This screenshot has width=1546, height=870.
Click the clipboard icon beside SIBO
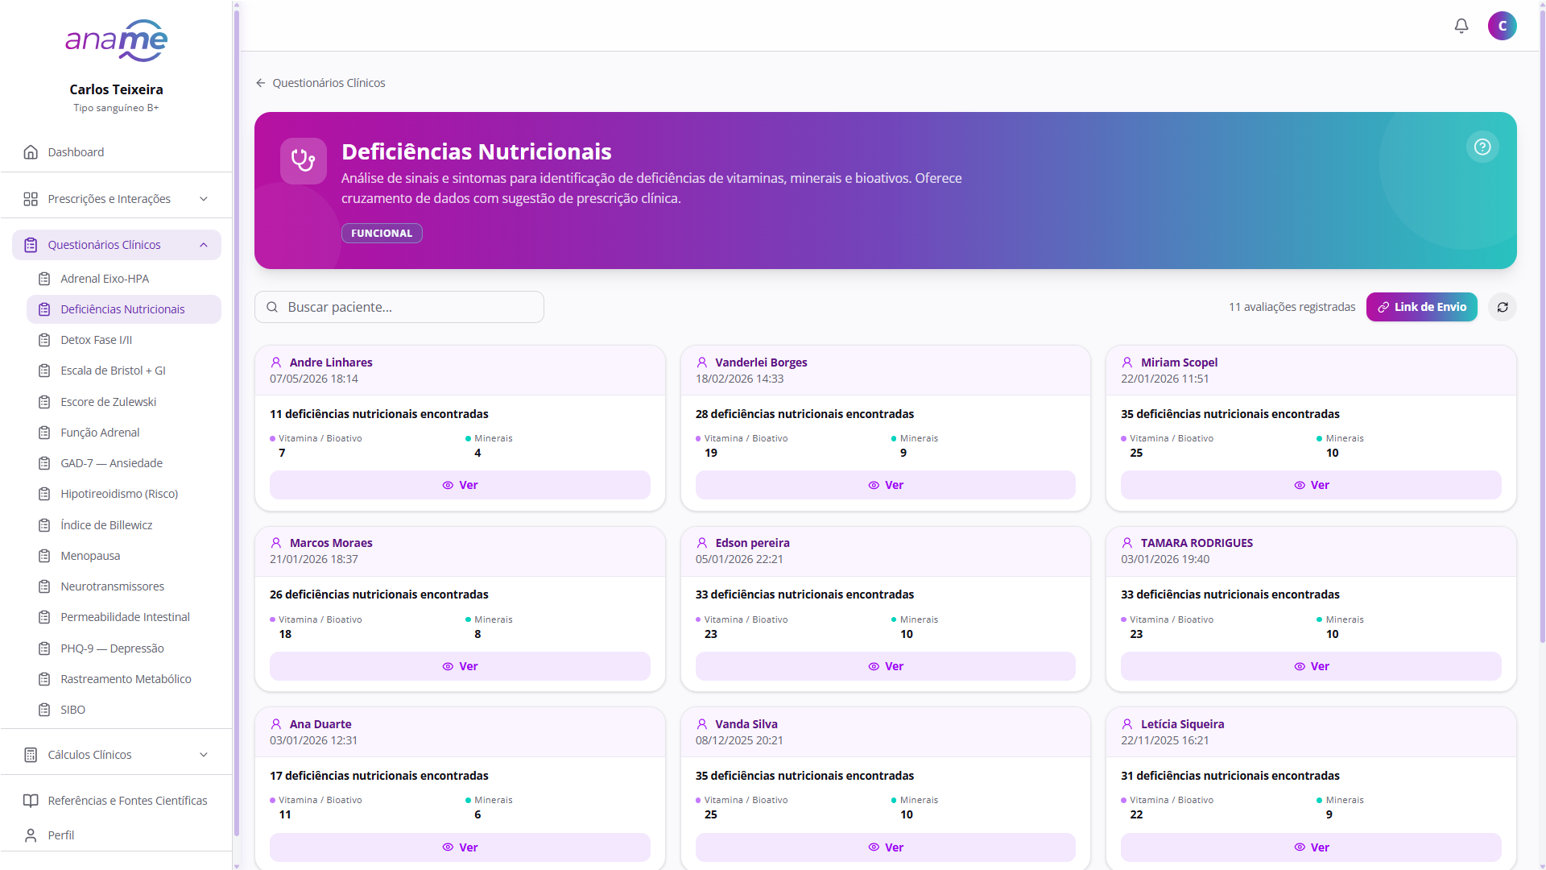click(44, 710)
